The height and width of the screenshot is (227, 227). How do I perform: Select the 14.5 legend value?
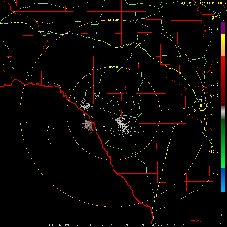click(215, 96)
